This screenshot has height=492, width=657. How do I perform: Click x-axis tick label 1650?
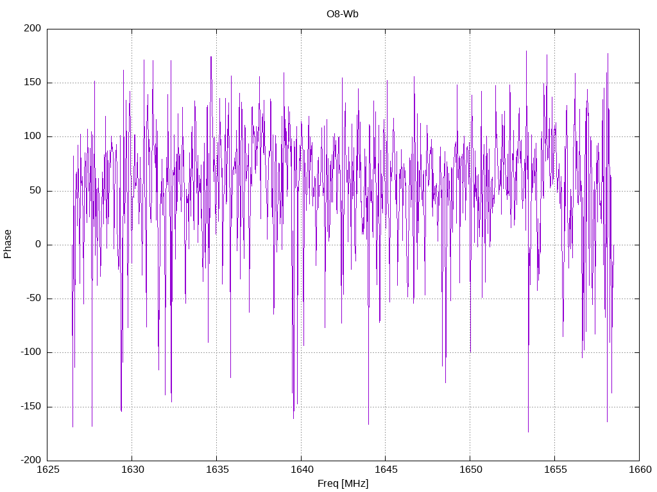pyautogui.click(x=470, y=470)
